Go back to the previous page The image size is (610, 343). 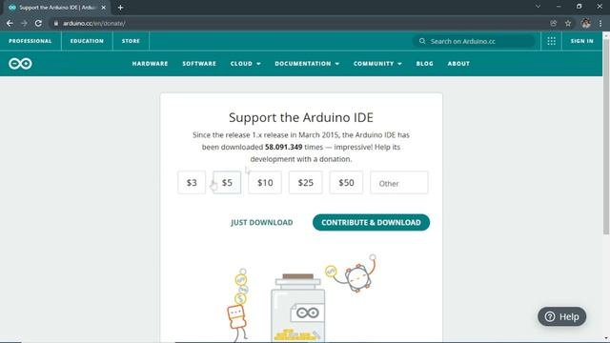click(x=10, y=23)
